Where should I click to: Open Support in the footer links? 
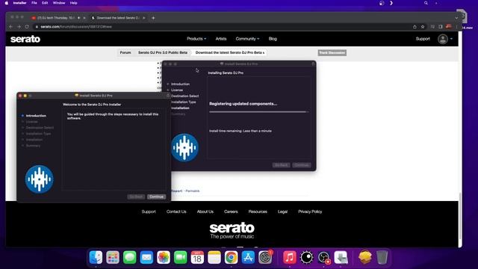[x=149, y=211]
